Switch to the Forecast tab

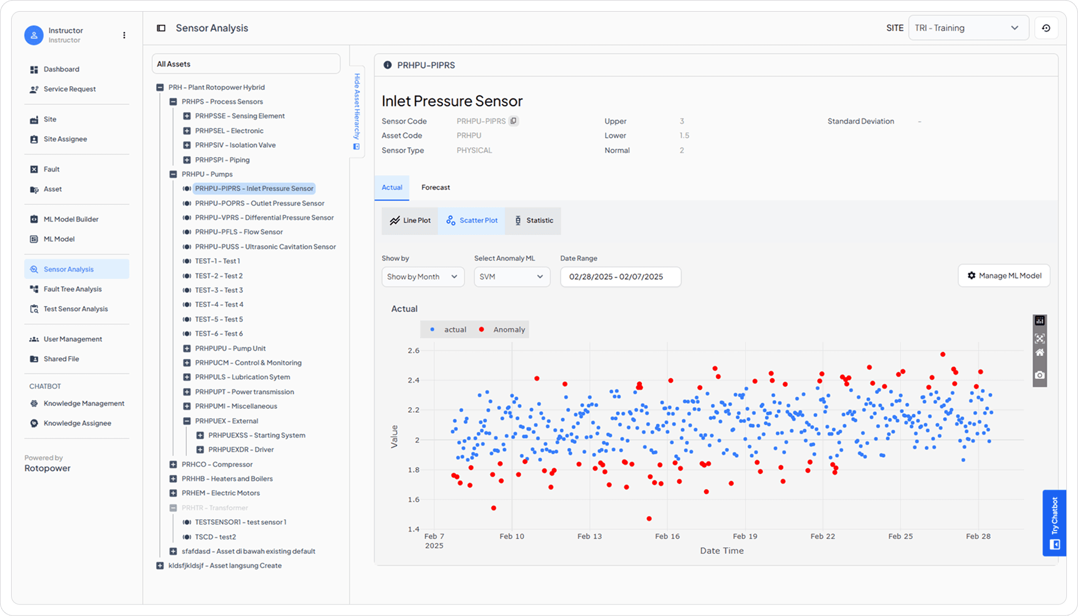tap(435, 188)
